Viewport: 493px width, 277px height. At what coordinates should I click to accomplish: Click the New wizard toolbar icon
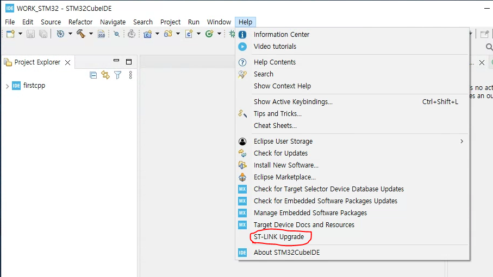[x=10, y=34]
